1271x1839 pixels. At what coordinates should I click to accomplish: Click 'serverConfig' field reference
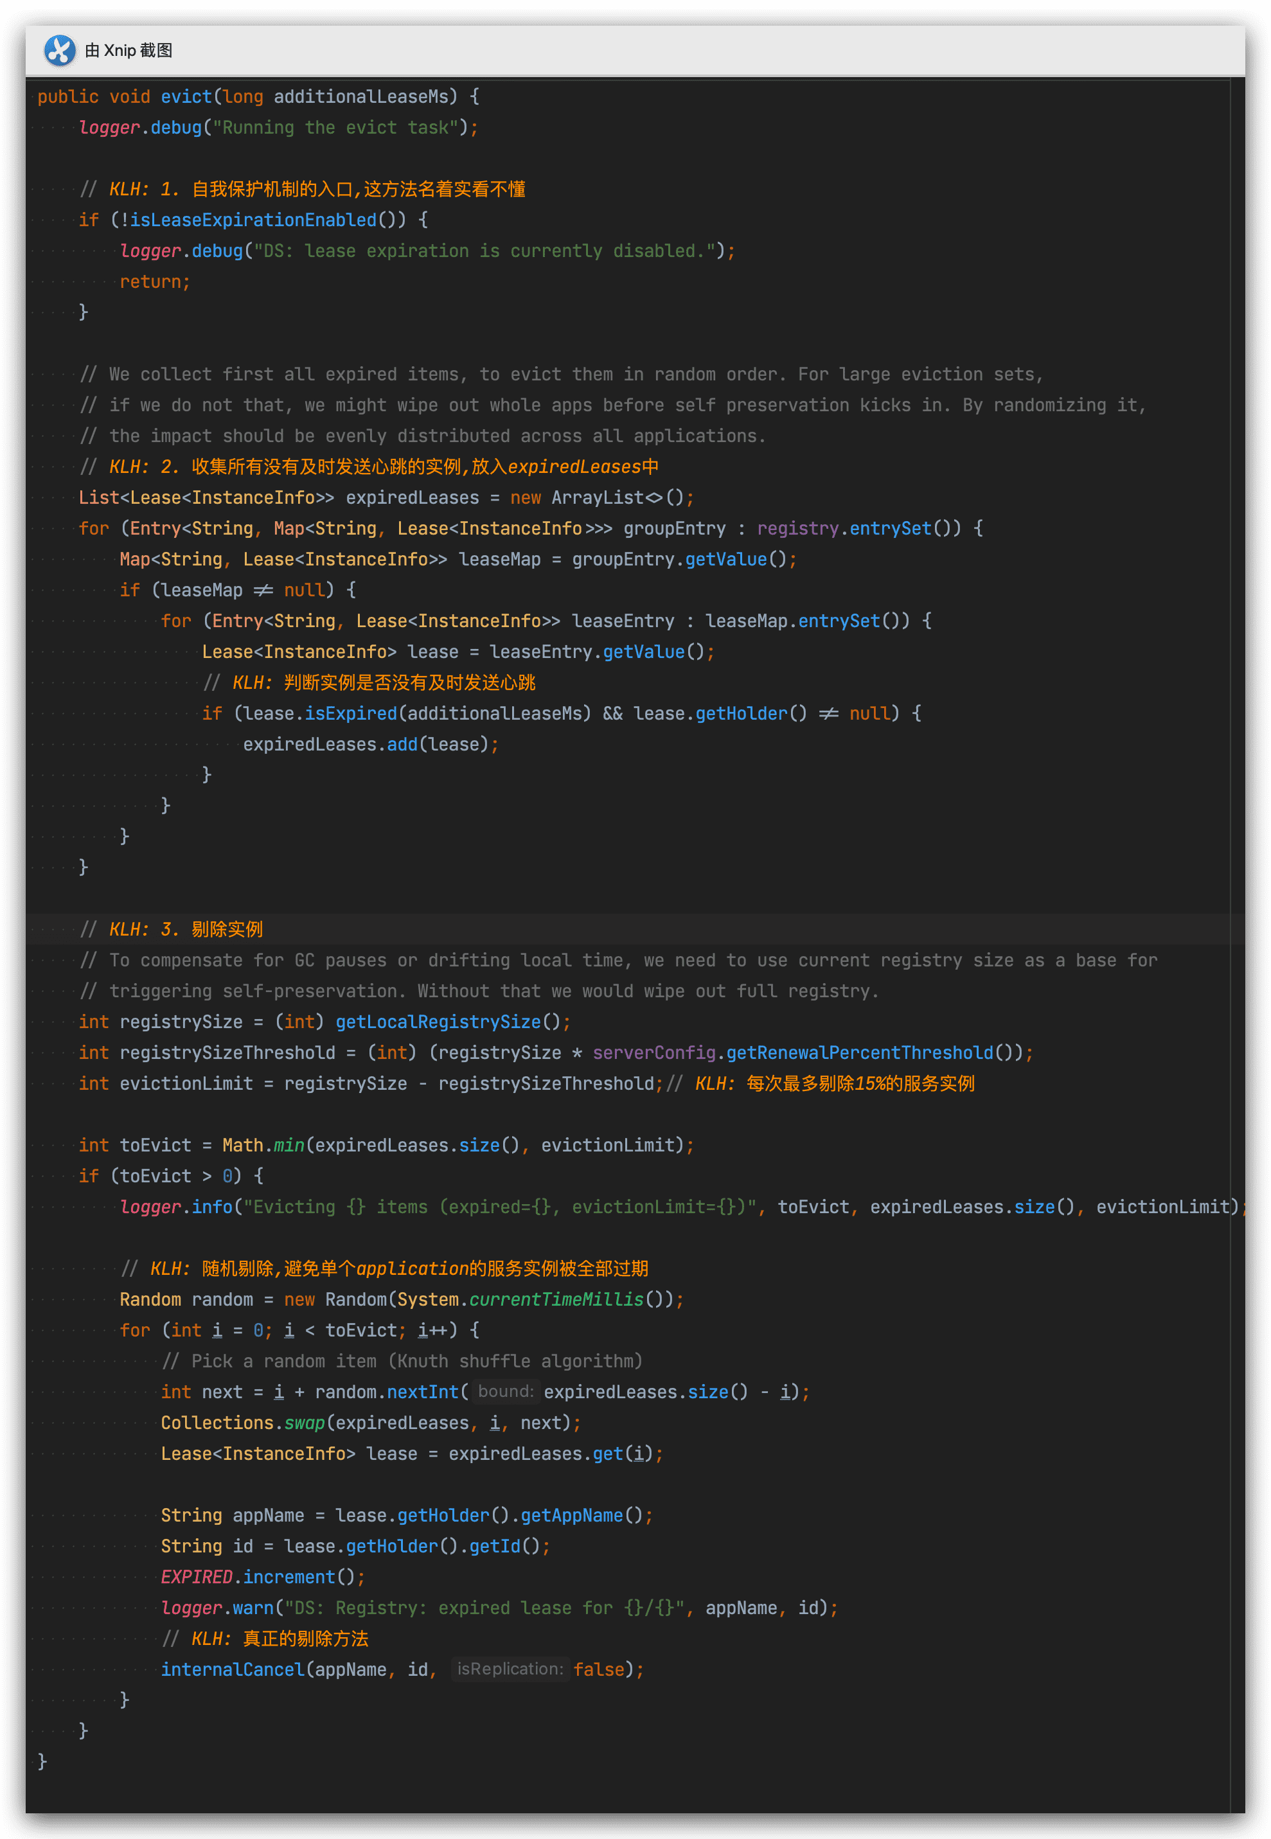(654, 1053)
